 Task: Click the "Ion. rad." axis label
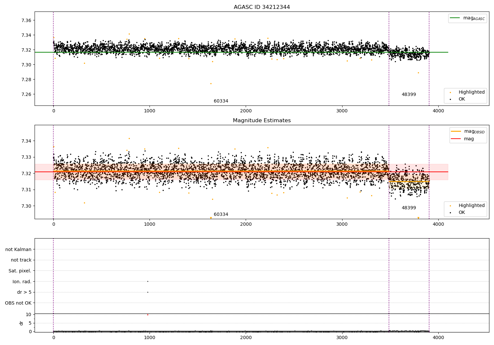click(22, 282)
